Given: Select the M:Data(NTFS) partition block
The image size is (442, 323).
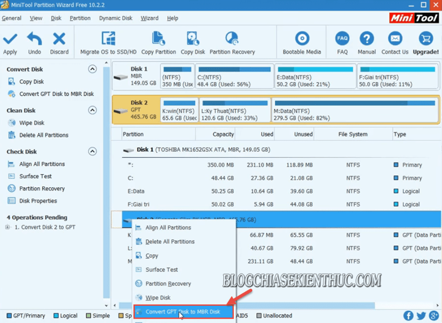Looking at the screenshot, I should click(x=354, y=110).
